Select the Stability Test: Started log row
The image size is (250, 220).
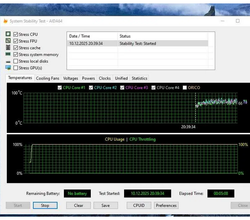pyautogui.click(x=138, y=43)
